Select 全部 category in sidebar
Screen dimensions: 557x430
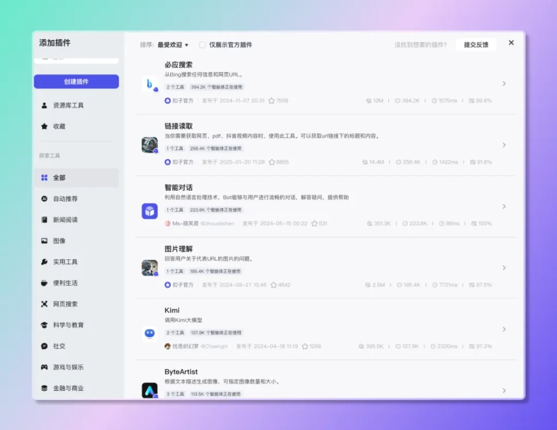click(x=76, y=178)
